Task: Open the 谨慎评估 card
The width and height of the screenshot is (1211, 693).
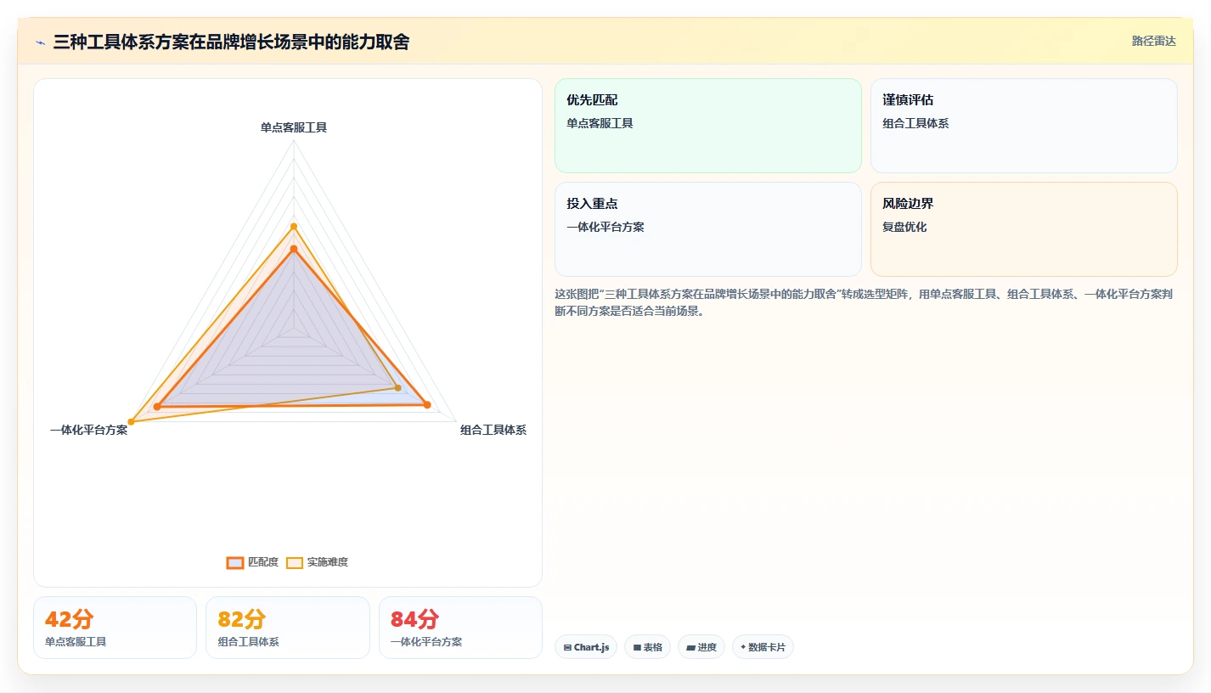Action: tap(1024, 126)
